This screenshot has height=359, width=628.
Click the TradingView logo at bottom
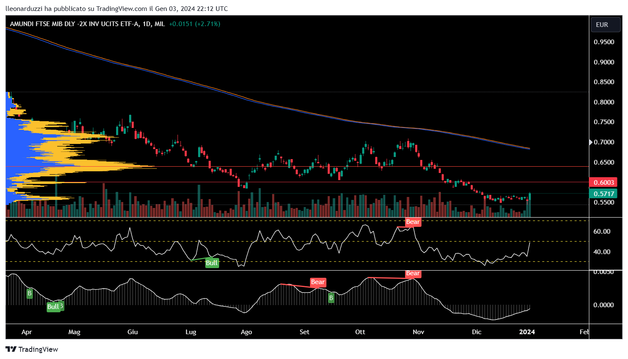(x=32, y=349)
